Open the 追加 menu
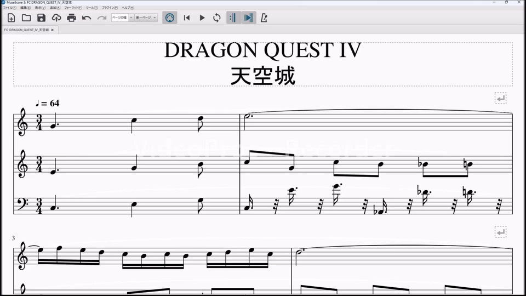526x296 pixels. click(x=55, y=7)
